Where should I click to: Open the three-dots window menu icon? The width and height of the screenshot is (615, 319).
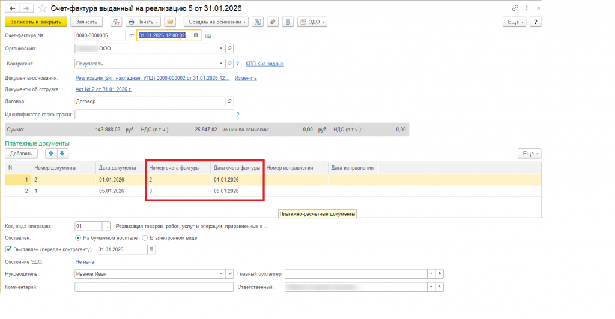point(527,8)
